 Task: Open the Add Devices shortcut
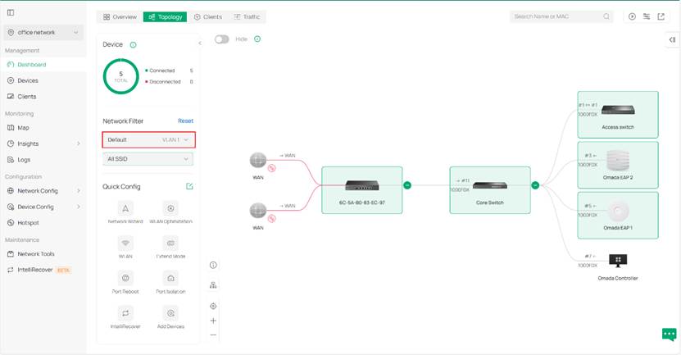click(170, 313)
